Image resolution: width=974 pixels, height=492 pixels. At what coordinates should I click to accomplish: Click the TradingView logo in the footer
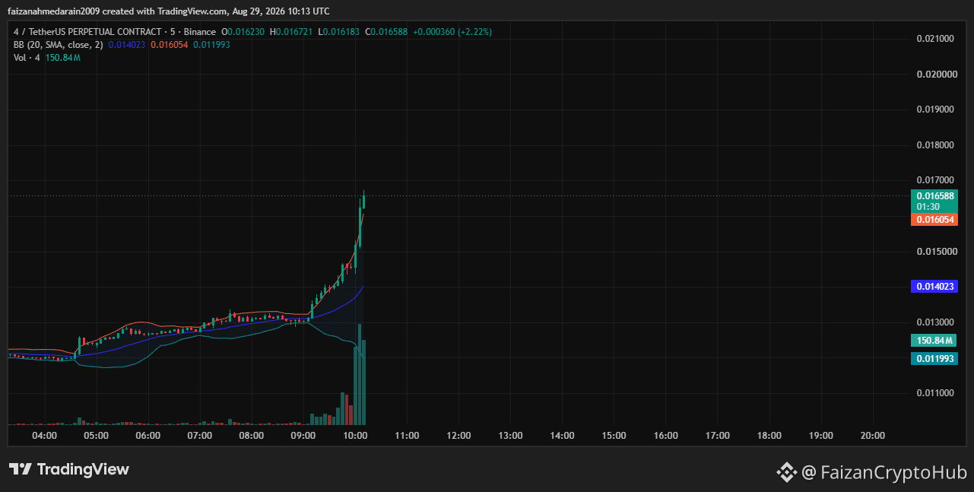tap(68, 469)
